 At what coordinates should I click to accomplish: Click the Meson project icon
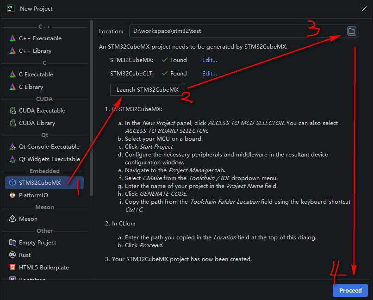12,219
